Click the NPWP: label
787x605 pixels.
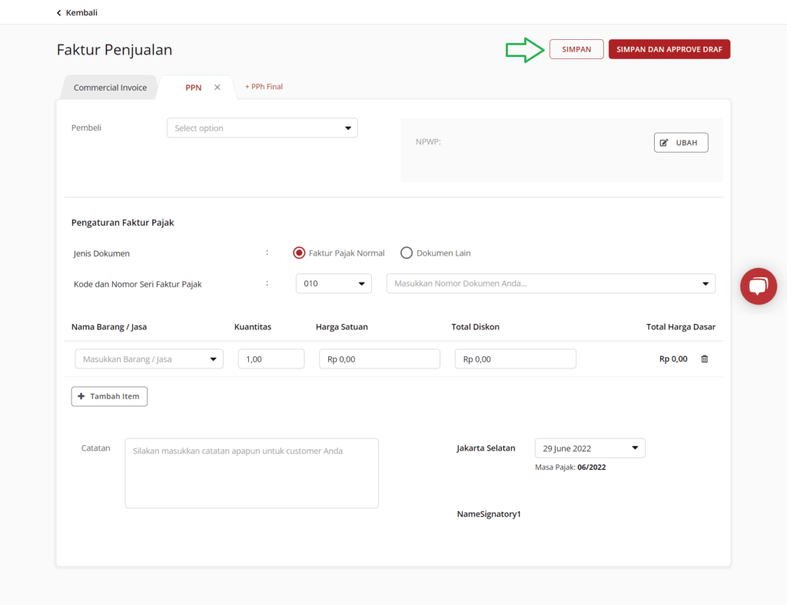coord(428,142)
